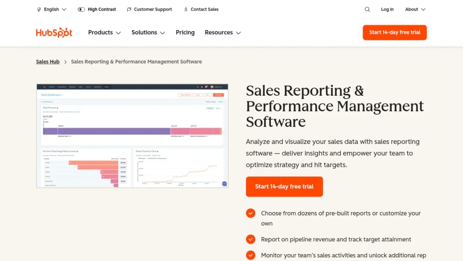Viewport: 463px width, 261px height.
Task: Click checkmark icon next to pipeline revenue
Action: [x=251, y=239]
